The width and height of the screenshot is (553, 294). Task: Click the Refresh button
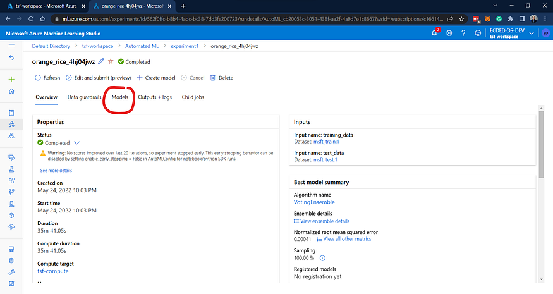click(x=47, y=78)
